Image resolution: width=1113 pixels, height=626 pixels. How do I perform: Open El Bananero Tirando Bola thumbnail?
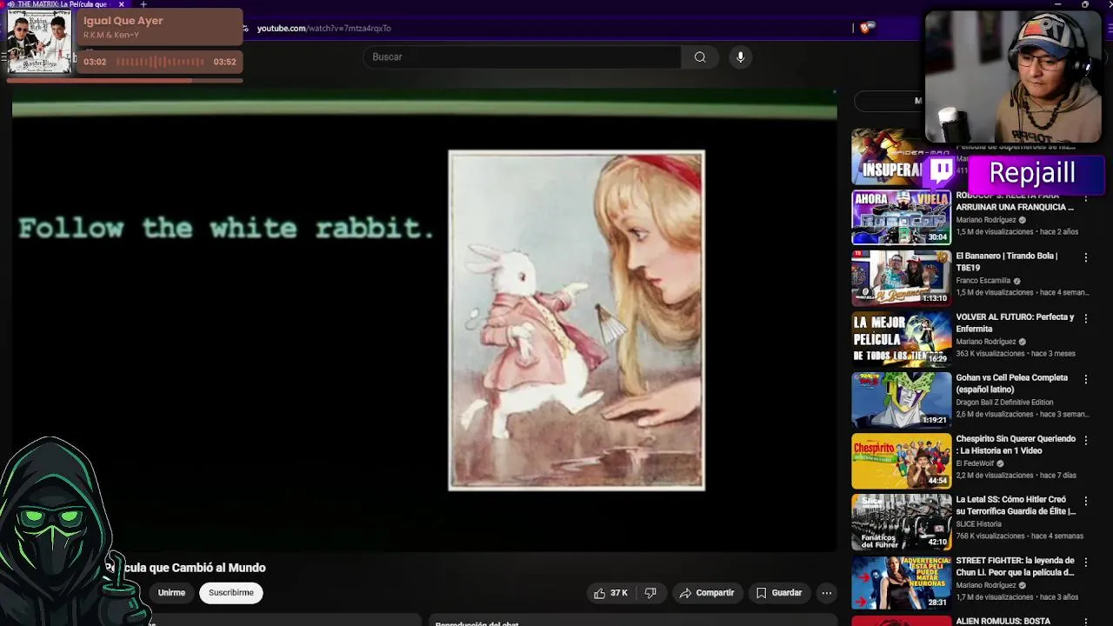(902, 278)
